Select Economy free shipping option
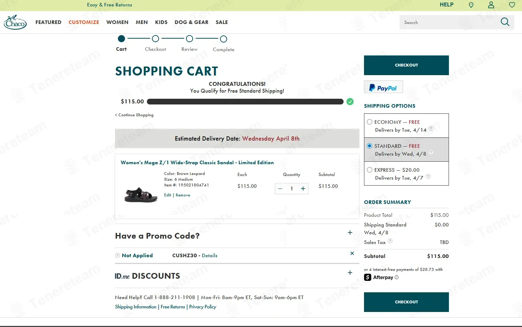The width and height of the screenshot is (522, 327). tap(369, 122)
